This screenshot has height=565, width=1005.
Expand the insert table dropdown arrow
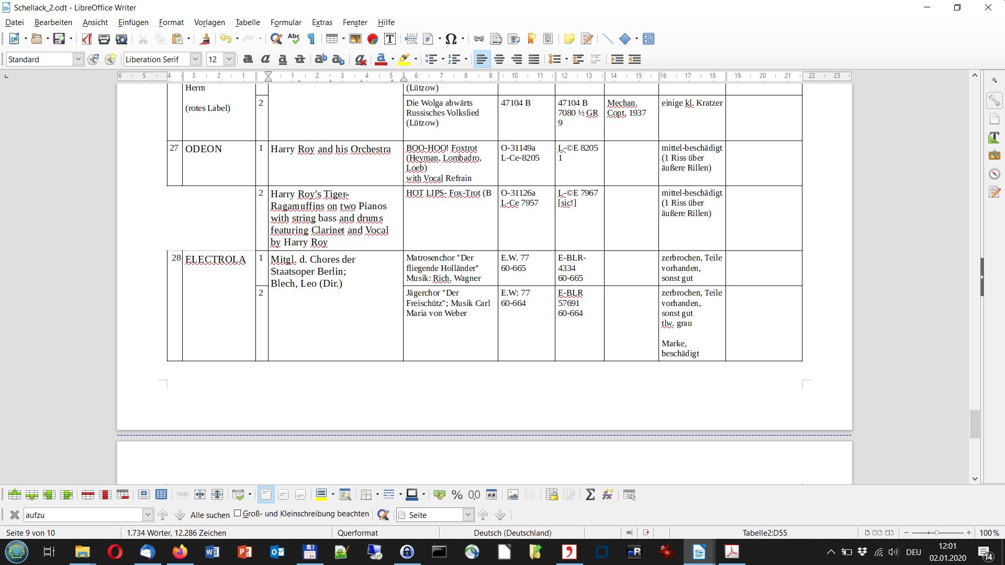point(343,39)
